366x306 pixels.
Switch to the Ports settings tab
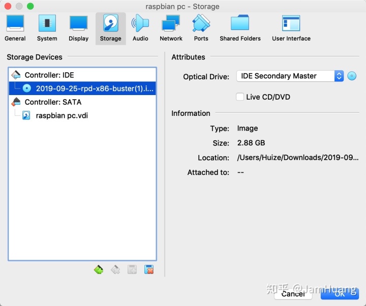[201, 28]
